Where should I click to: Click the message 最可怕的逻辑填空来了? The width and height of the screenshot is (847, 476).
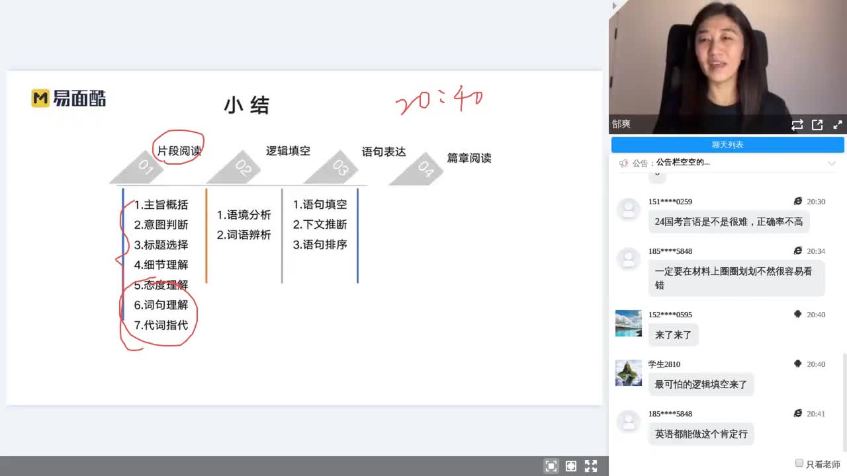tap(701, 384)
